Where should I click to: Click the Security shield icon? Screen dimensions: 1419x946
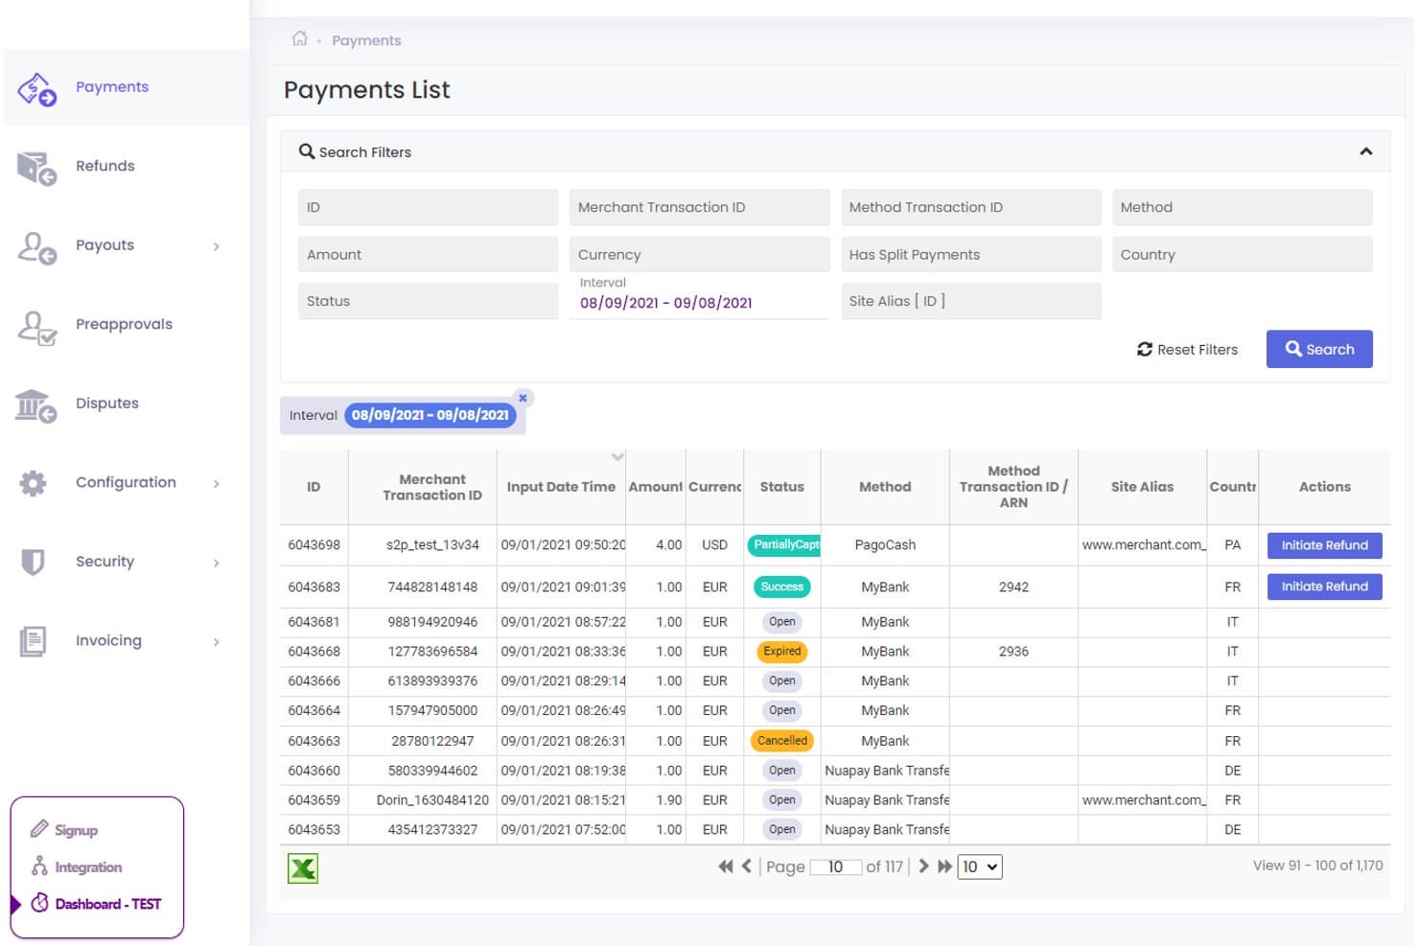(33, 562)
